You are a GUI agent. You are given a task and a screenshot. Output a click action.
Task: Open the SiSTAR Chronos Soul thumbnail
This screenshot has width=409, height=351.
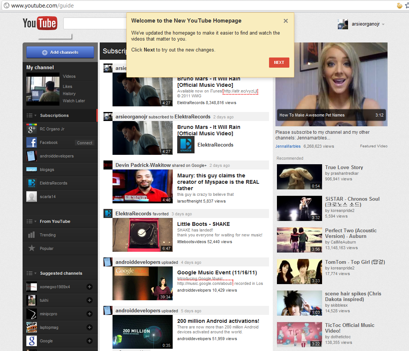(299, 208)
